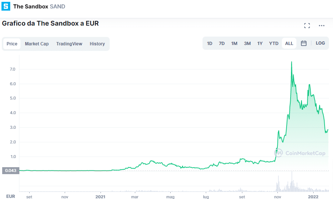Select the 1D time range
The height and width of the screenshot is (199, 333).
pyautogui.click(x=209, y=44)
